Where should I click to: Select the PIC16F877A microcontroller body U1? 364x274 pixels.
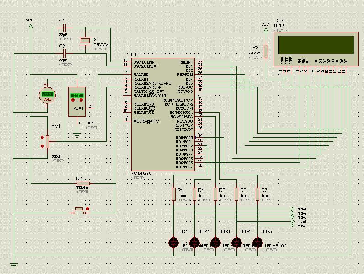pyautogui.click(x=163, y=114)
